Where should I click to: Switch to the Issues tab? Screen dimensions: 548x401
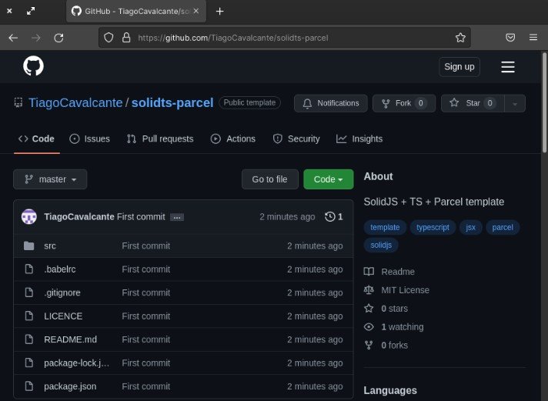(90, 139)
